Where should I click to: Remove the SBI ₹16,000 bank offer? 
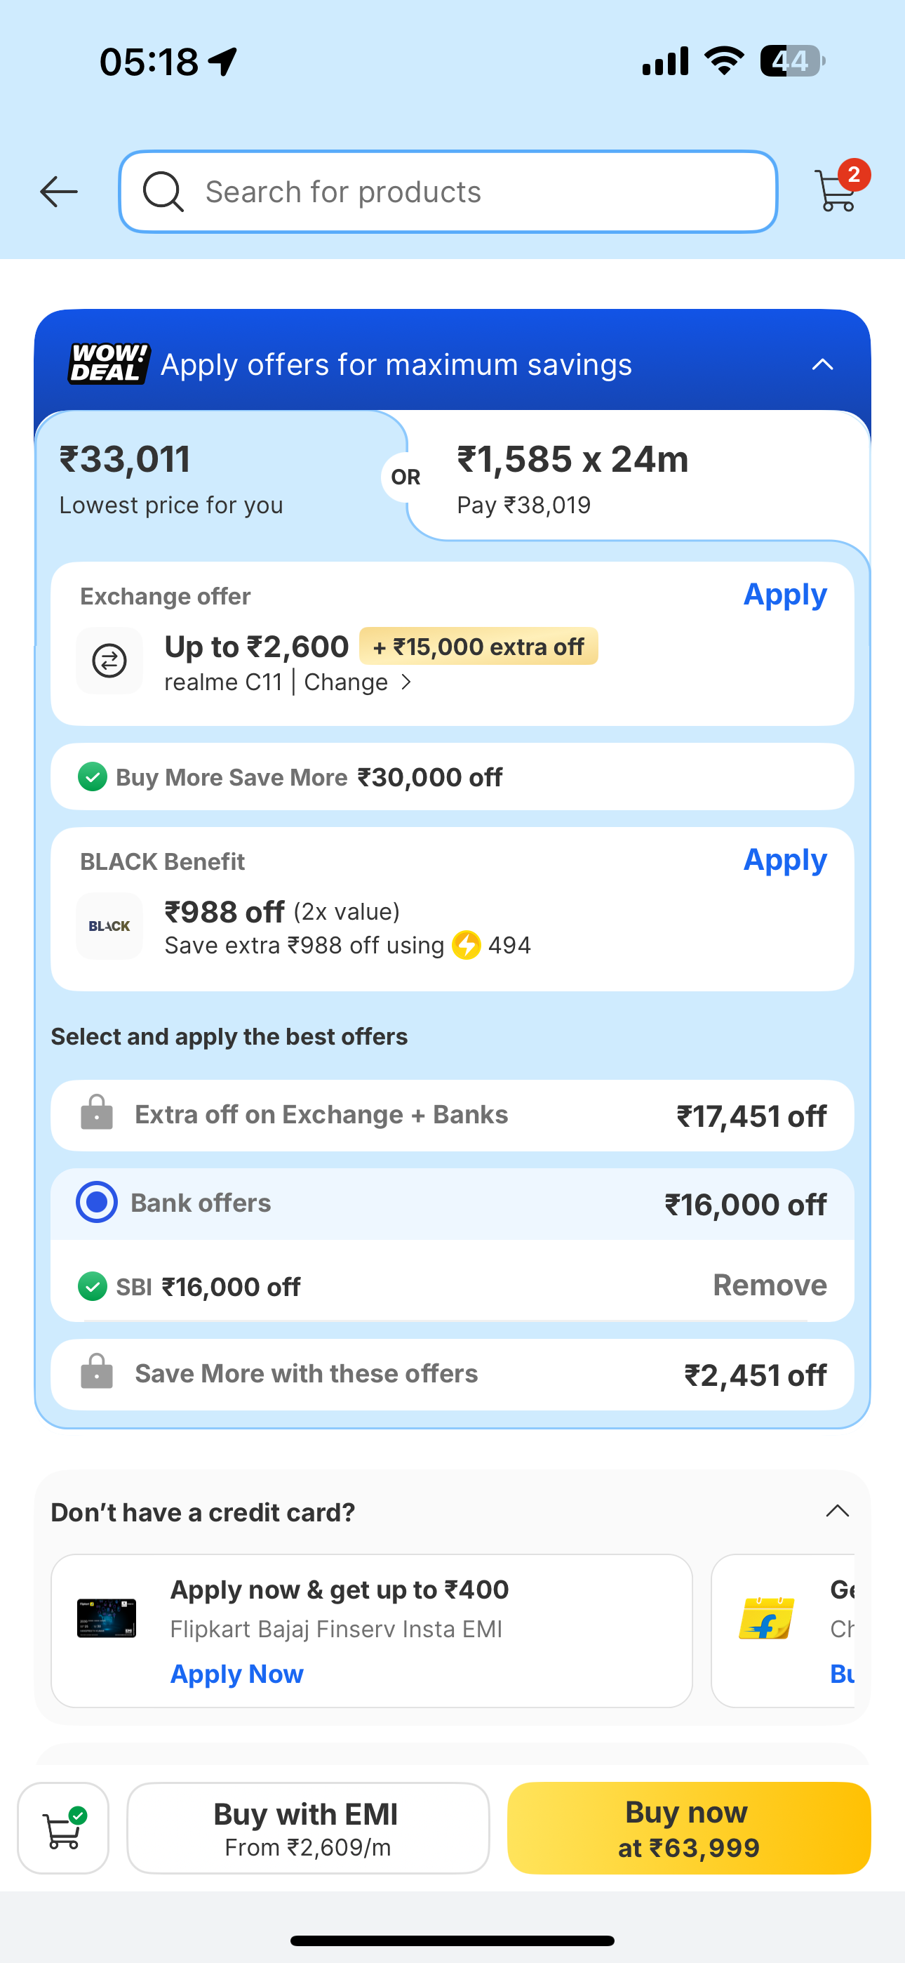770,1285
